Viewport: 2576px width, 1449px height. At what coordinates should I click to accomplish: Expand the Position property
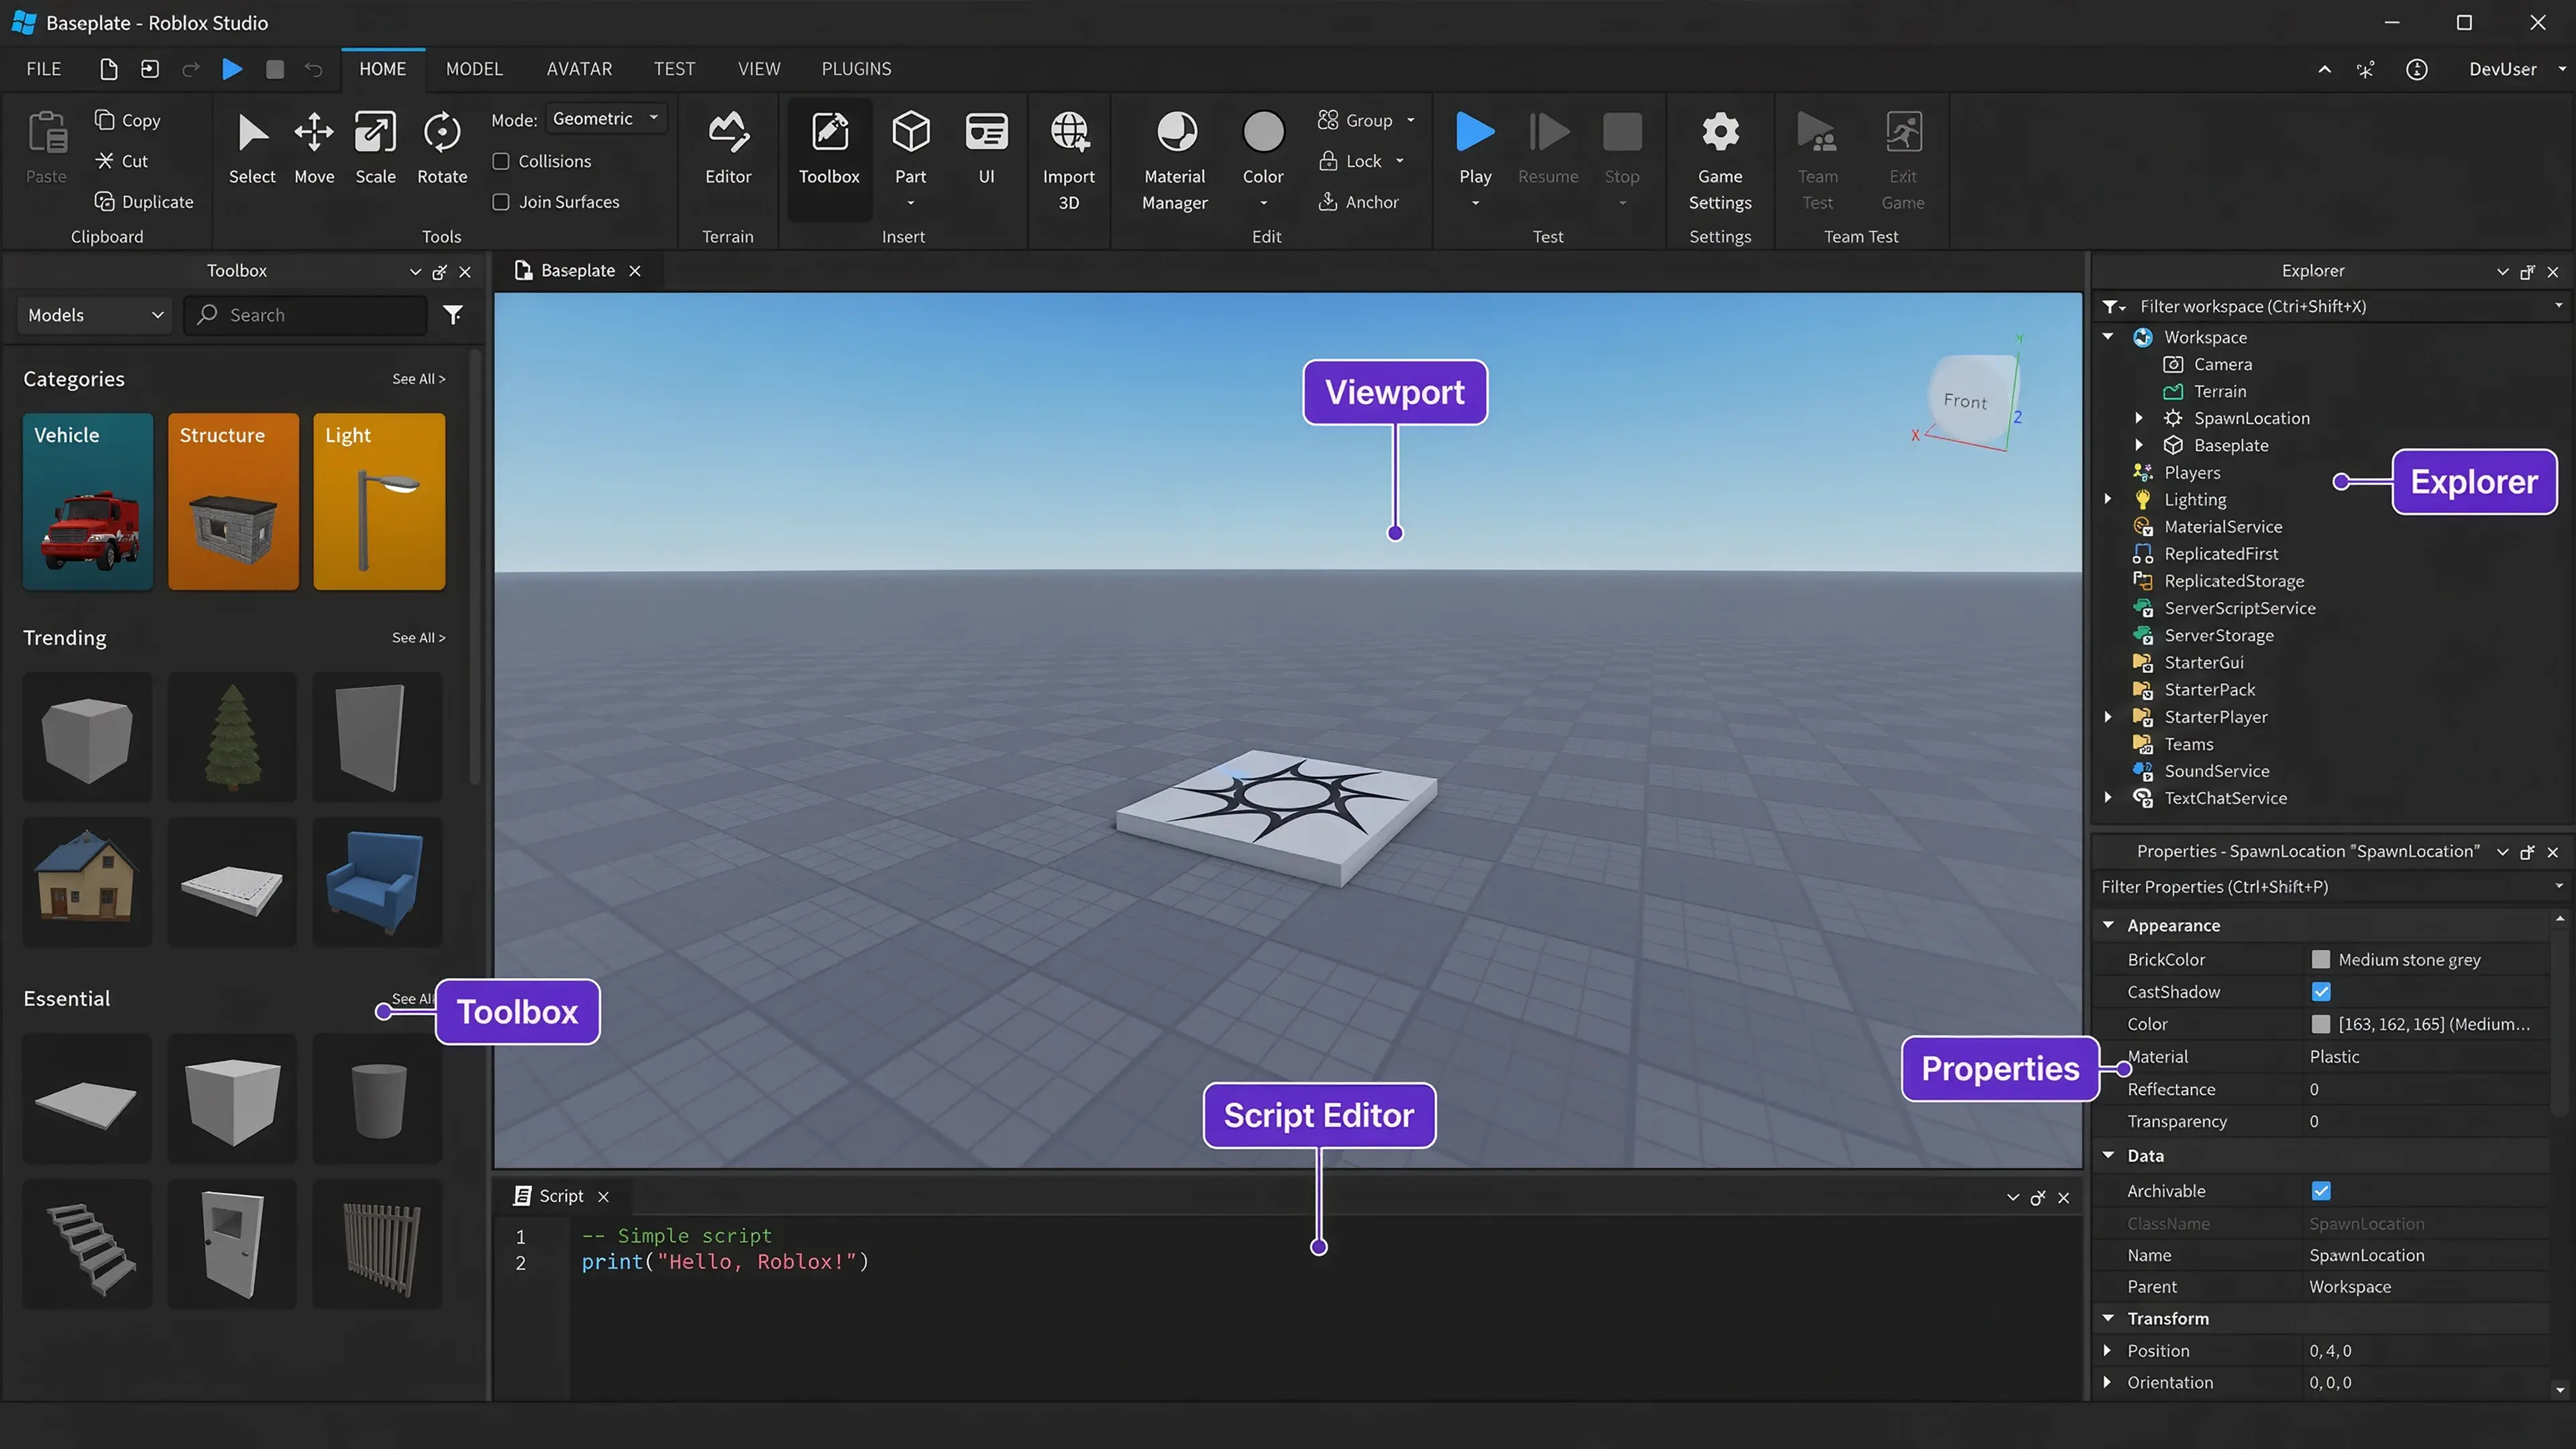point(2108,1350)
